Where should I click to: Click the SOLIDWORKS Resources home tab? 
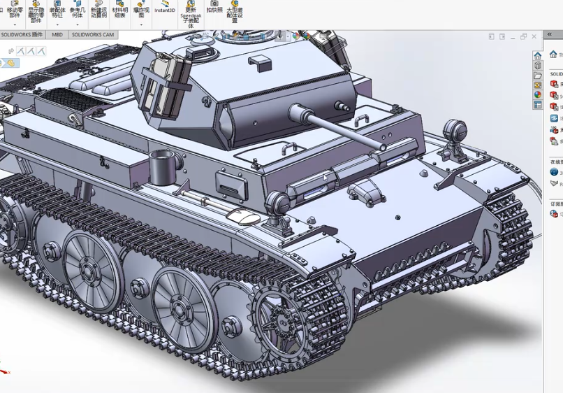pos(537,55)
